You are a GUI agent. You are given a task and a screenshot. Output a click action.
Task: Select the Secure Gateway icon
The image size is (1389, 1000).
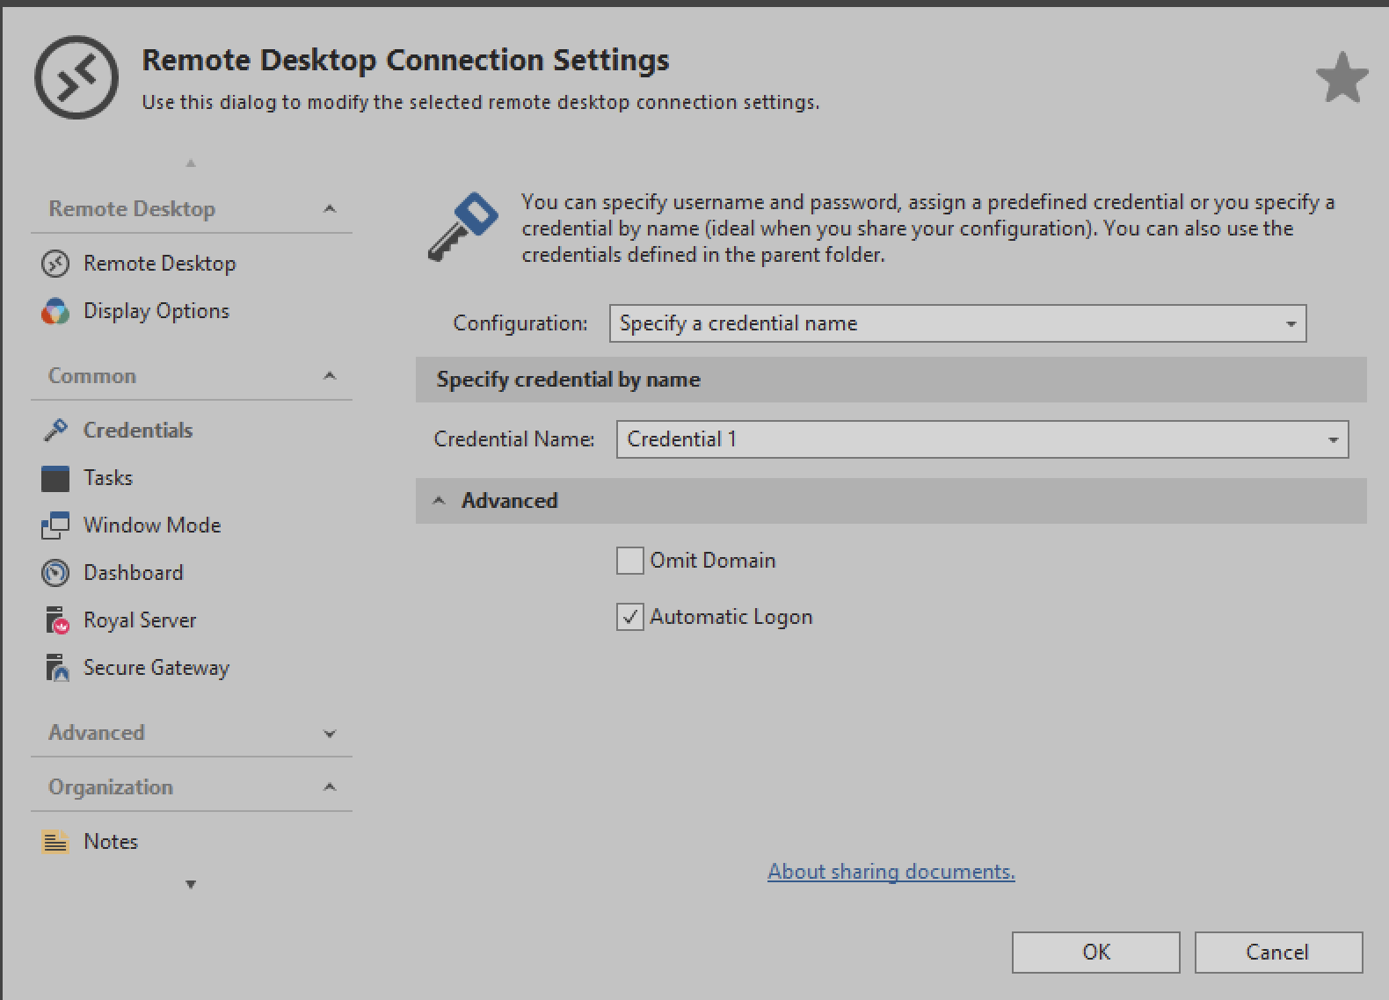[x=56, y=668]
